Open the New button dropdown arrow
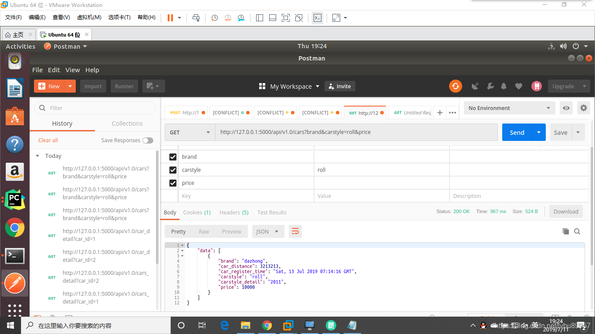Viewport: 595px width, 334px height. (70, 86)
